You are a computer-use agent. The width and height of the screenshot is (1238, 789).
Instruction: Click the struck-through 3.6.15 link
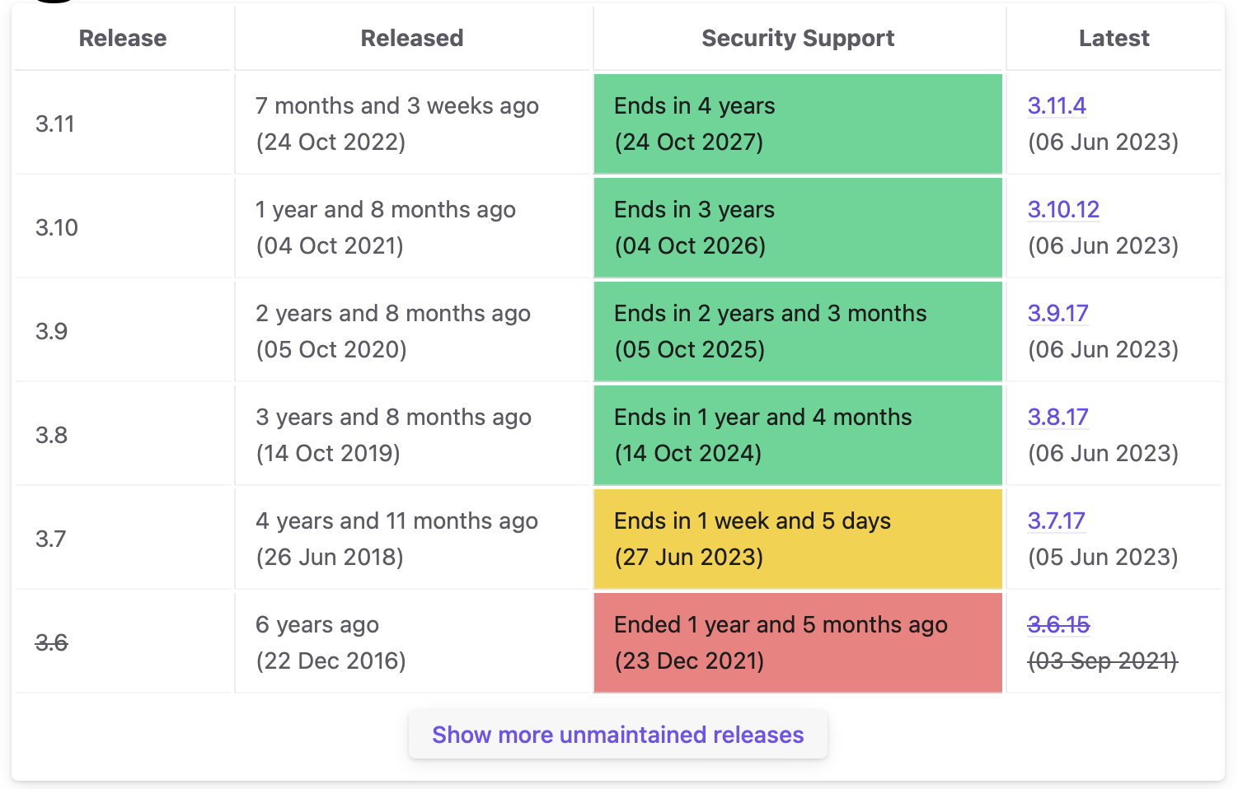[x=1058, y=625]
